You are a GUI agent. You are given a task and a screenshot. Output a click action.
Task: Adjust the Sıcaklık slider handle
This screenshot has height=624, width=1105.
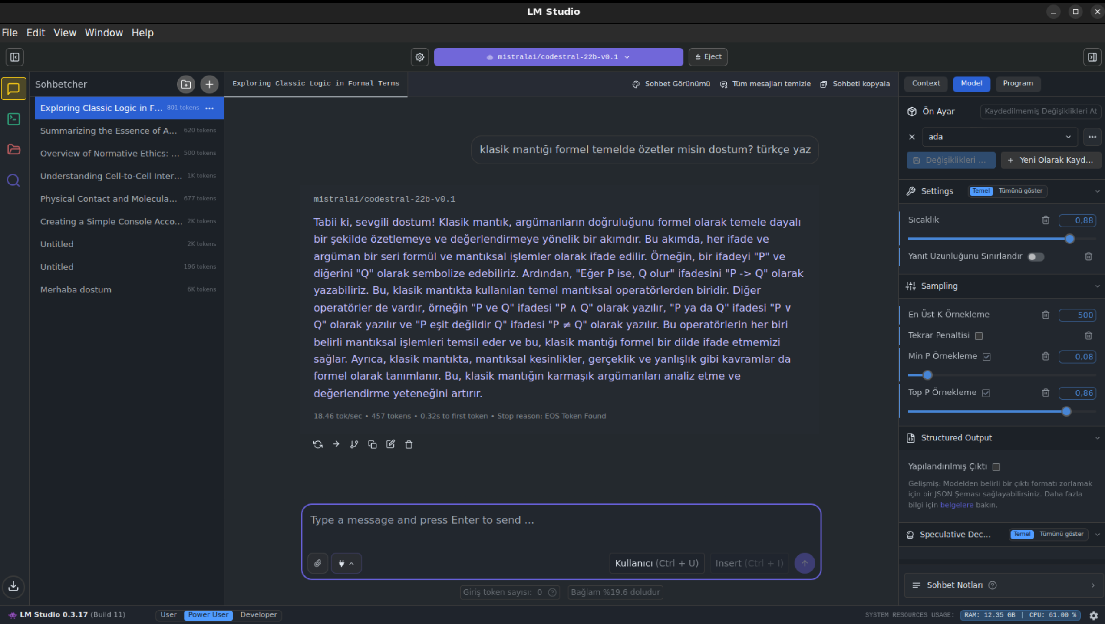click(1069, 239)
